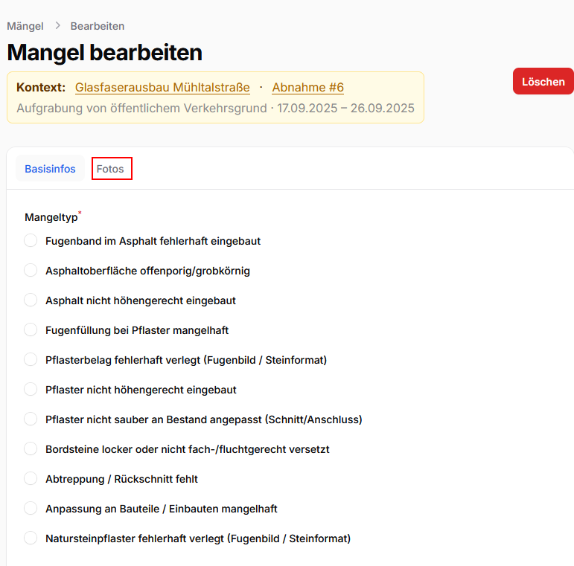
Task: Open the Basisinfos tab
Action: click(50, 169)
